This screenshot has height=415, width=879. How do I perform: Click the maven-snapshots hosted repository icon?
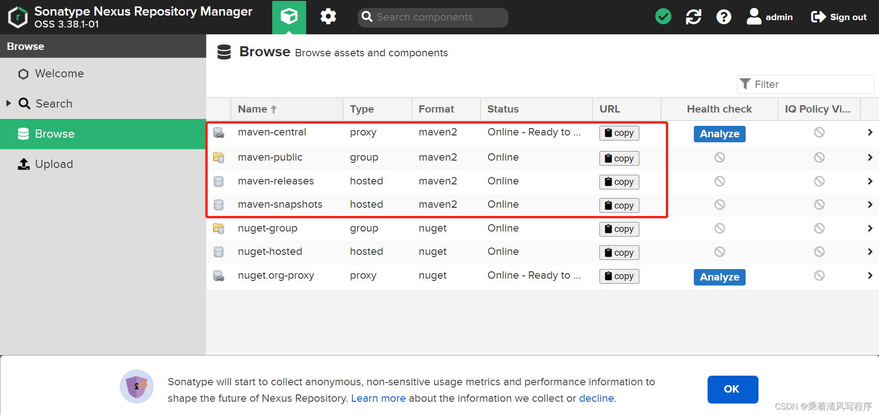219,205
